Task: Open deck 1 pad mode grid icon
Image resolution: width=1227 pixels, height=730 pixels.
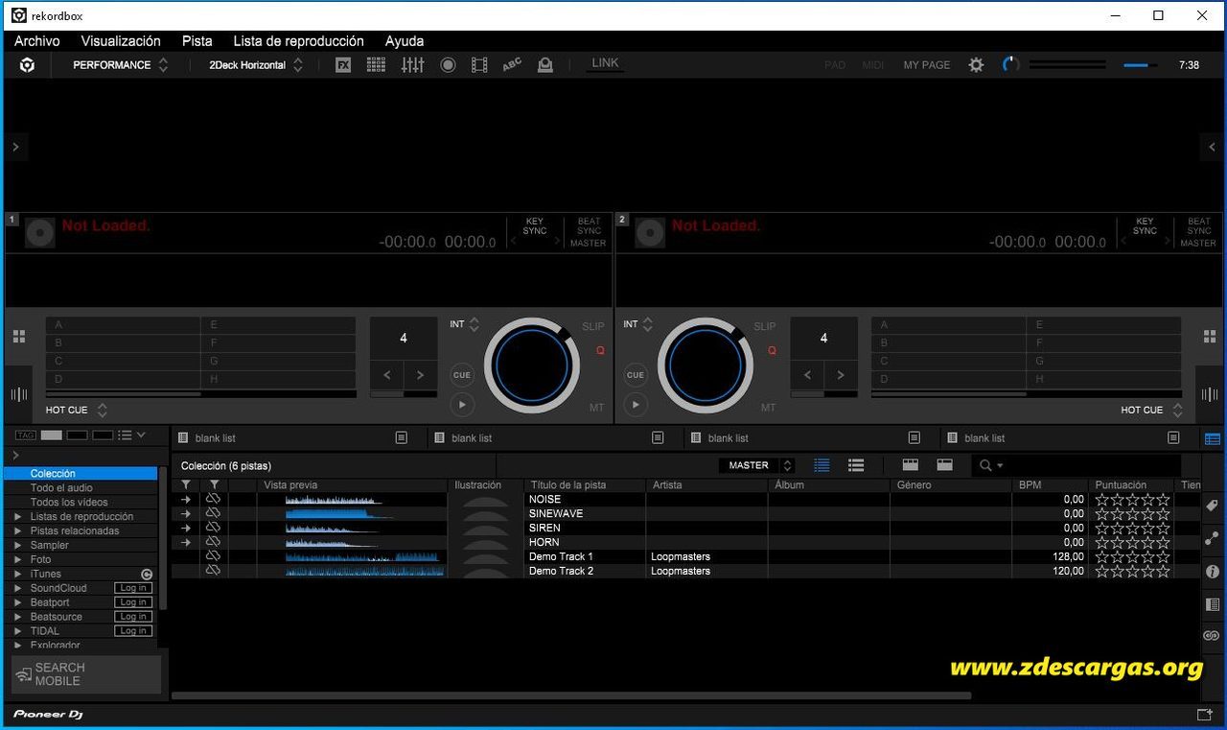Action: pos(18,337)
